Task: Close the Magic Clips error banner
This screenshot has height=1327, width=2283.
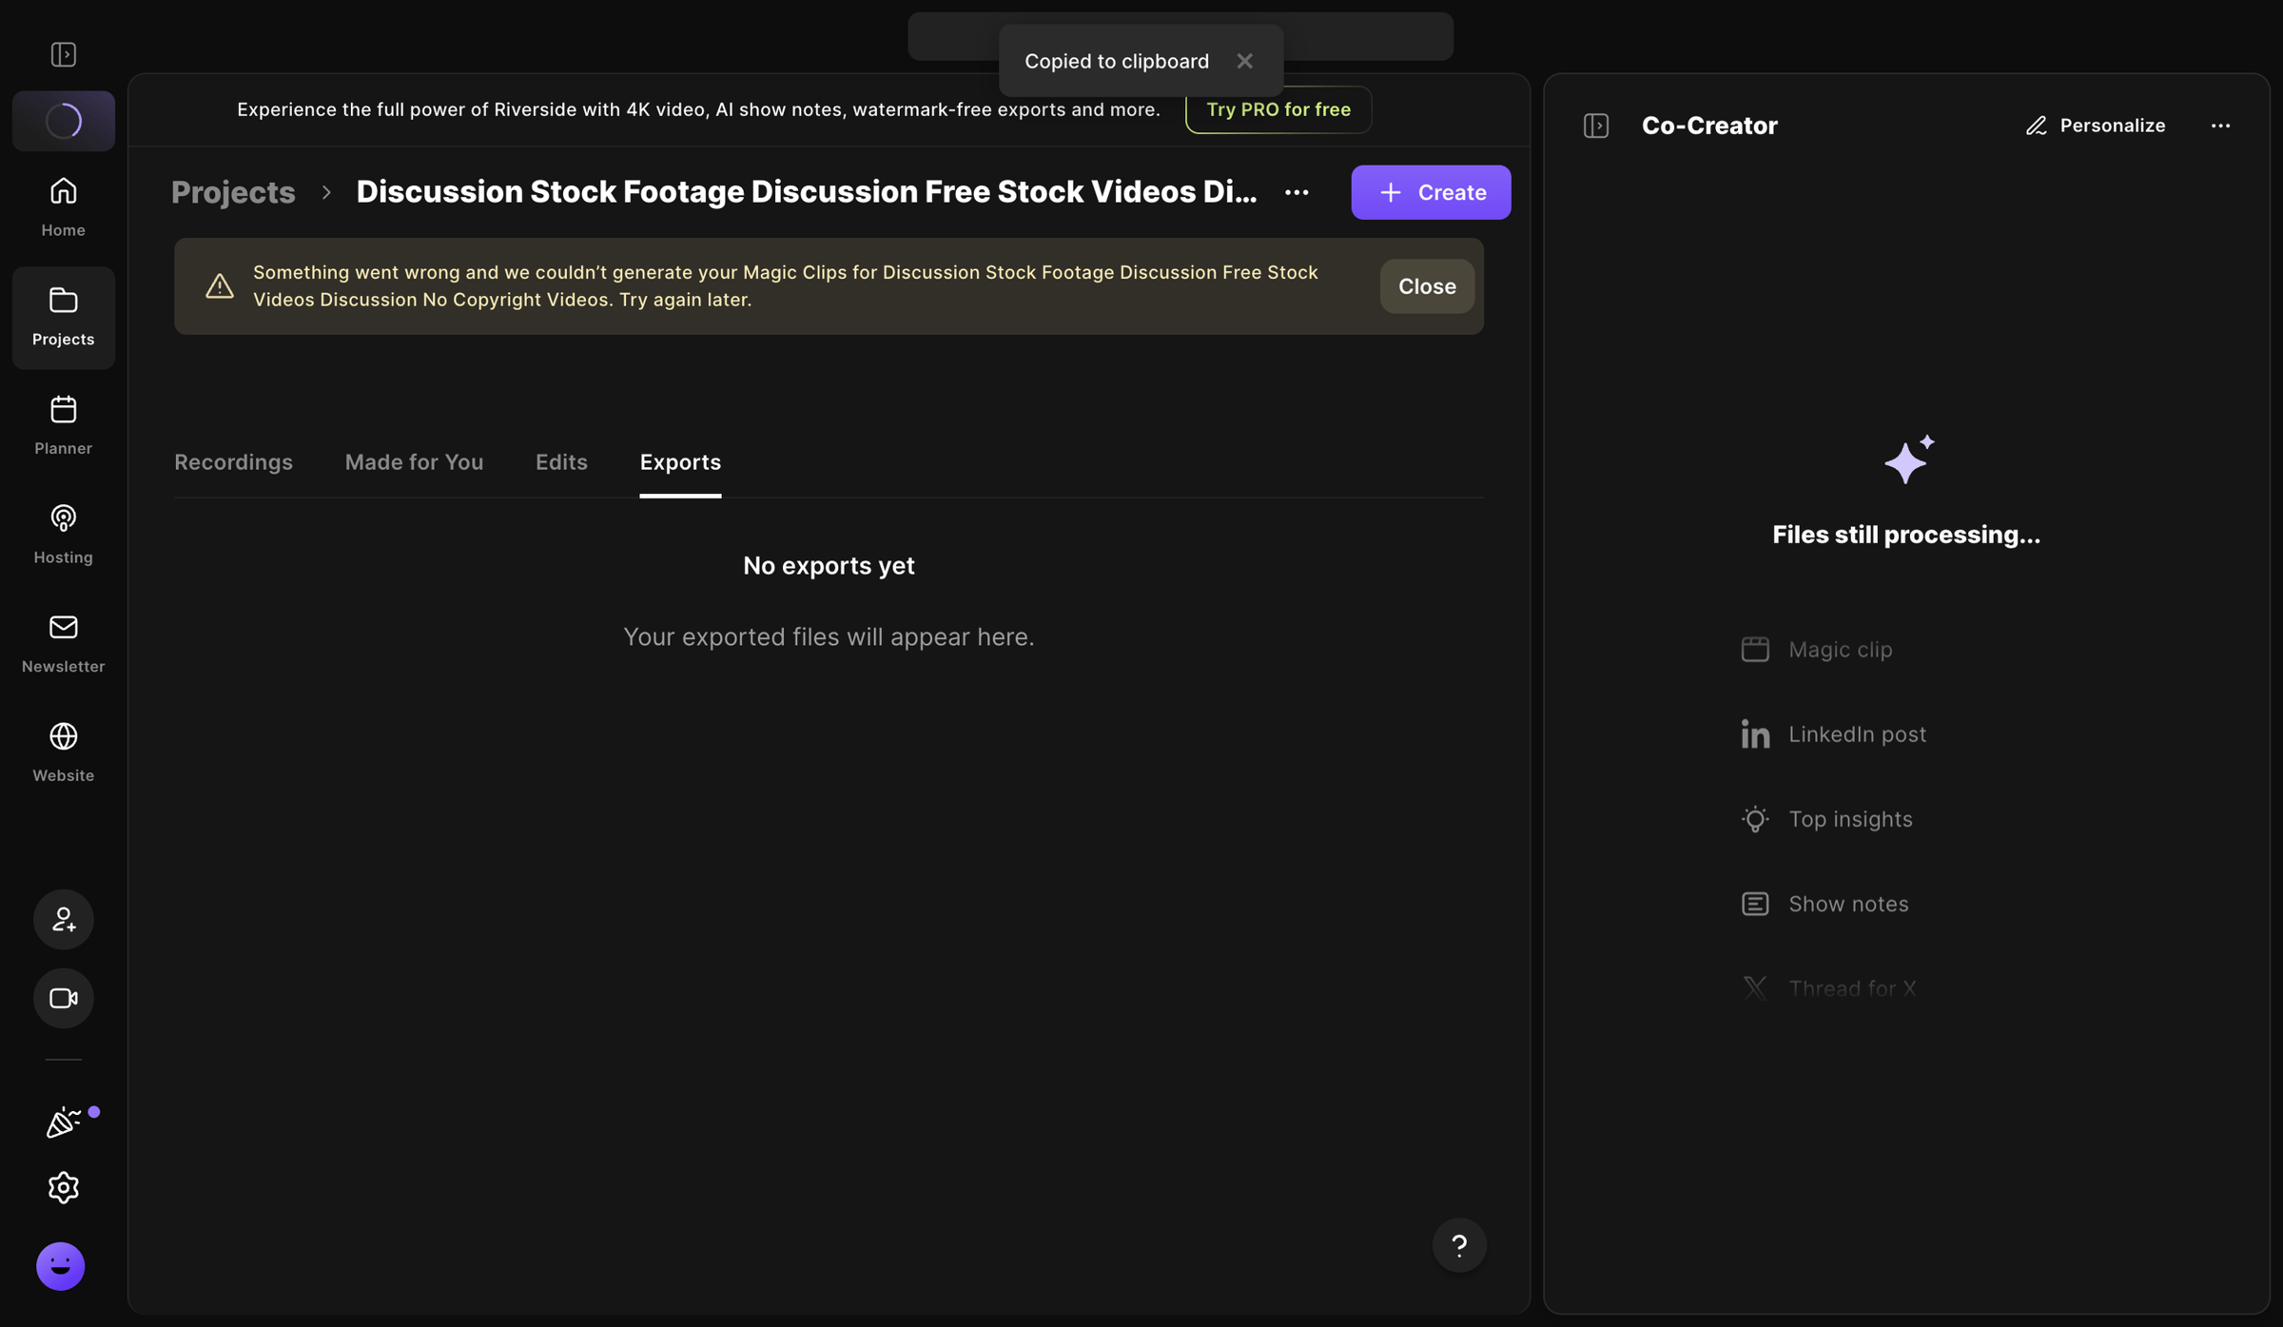Action: point(1427,286)
